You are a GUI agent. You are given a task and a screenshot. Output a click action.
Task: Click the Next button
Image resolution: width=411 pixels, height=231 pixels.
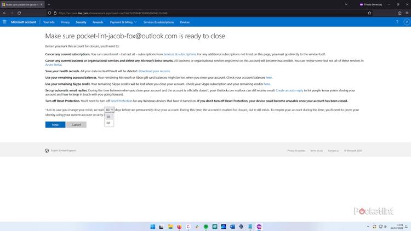point(55,125)
